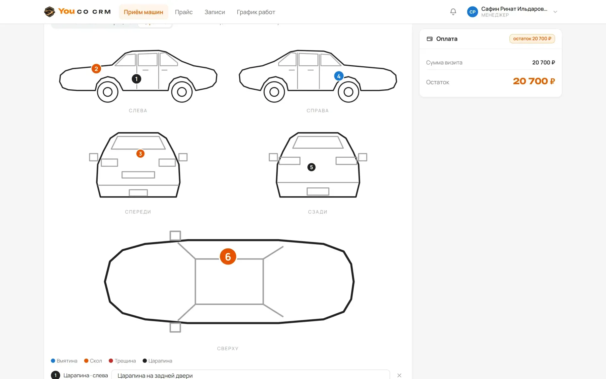Select large damage marker 6 on top view
This screenshot has height=379, width=606.
tap(228, 257)
